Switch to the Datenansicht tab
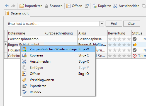The image size is (146, 106). pos(17,13)
